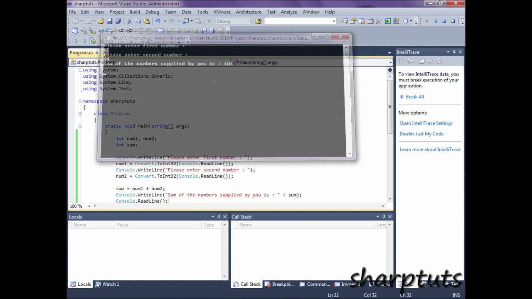Click Open IntelliTrace Settings link
This screenshot has width=532, height=299.
click(x=426, y=123)
